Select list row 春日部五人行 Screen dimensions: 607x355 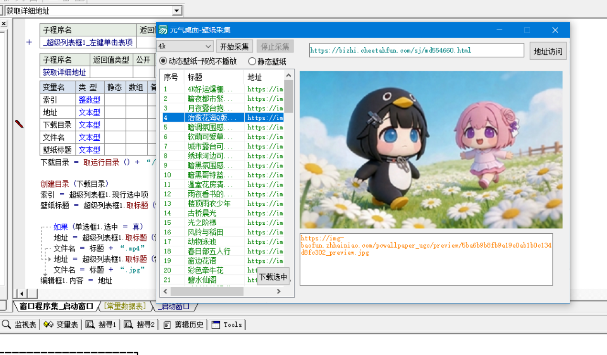point(222,251)
